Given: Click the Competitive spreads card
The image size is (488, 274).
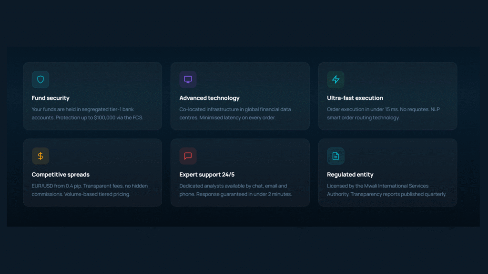Looking at the screenshot, I should [92, 172].
